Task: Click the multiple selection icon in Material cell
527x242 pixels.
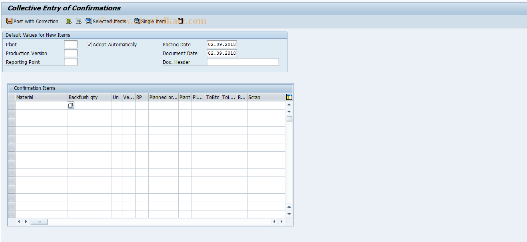Action: pyautogui.click(x=71, y=105)
